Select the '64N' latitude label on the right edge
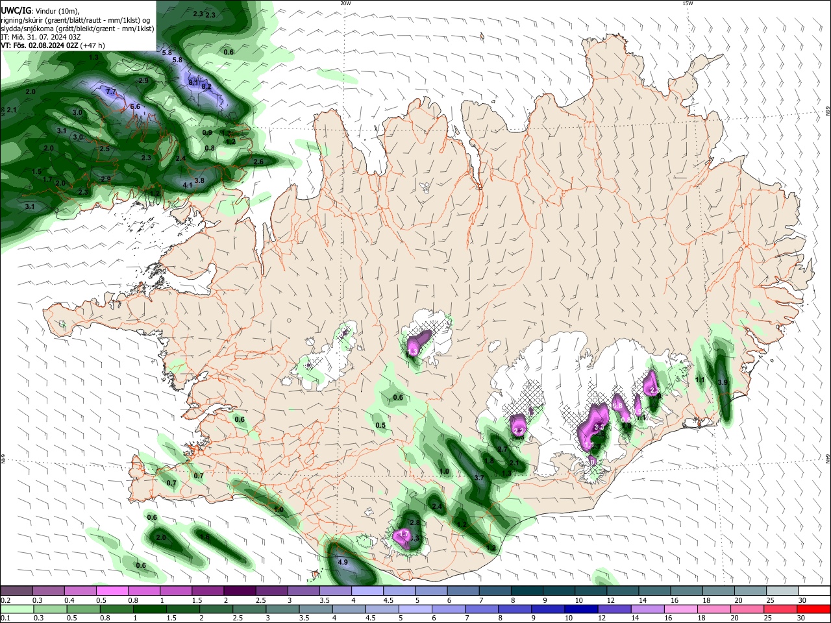 (828, 458)
